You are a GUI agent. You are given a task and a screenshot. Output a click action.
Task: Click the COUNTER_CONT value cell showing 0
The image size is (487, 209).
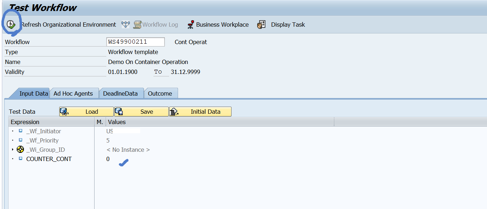108,159
